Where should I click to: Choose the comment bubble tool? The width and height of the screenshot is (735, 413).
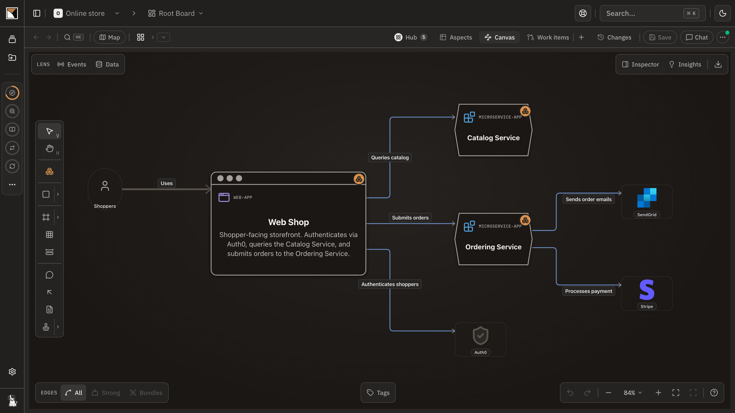49,275
